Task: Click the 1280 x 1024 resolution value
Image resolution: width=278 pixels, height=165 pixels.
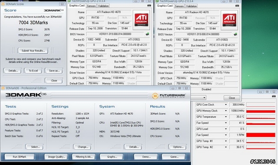Action: pyautogui.click(x=82, y=114)
